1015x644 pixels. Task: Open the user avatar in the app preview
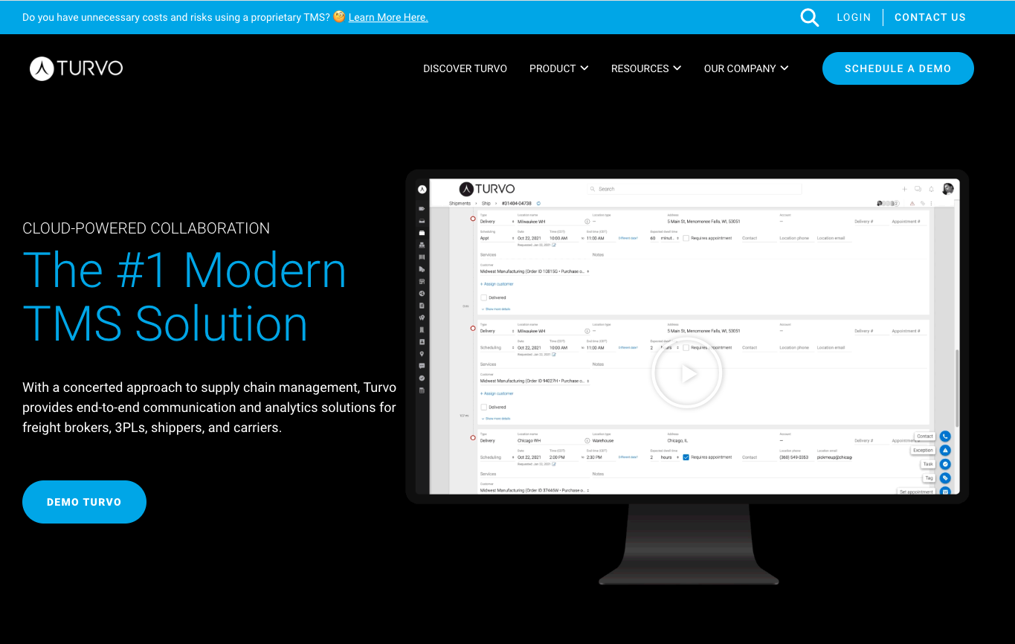(948, 189)
